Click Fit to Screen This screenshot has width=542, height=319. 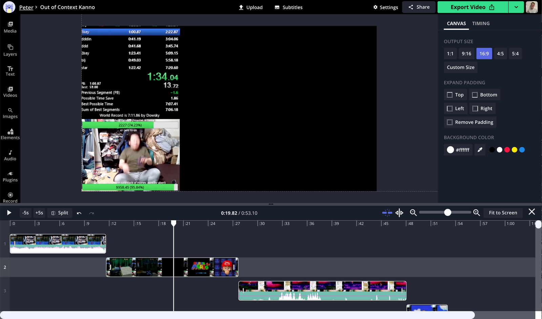503,213
